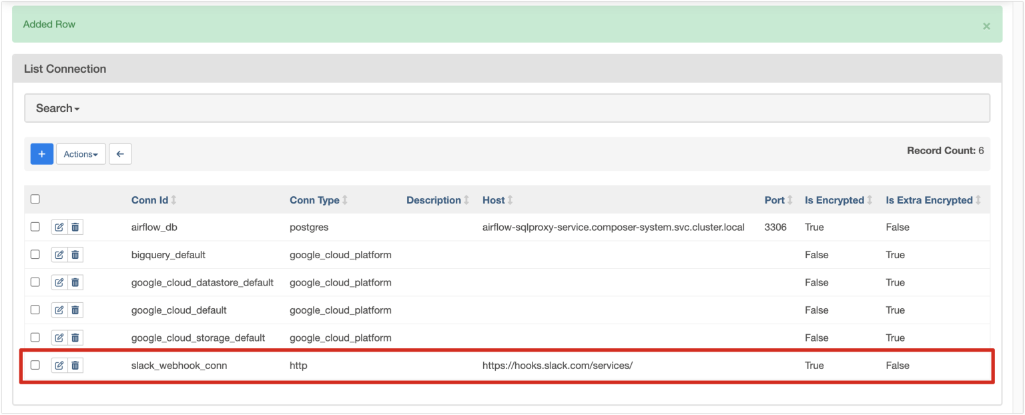Image resolution: width=1025 pixels, height=415 pixels.
Task: Delete the google_cloud_datastore_default connection
Action: click(75, 282)
